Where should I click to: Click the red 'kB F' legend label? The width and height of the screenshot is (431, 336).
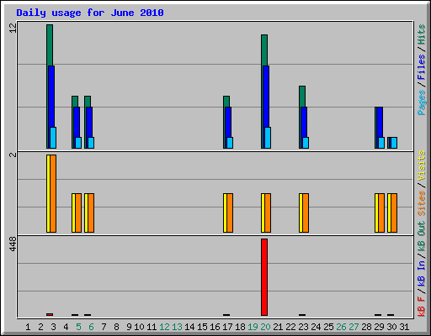(421, 307)
